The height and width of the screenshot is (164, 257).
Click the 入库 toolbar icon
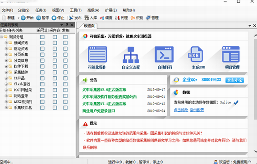(87, 18)
